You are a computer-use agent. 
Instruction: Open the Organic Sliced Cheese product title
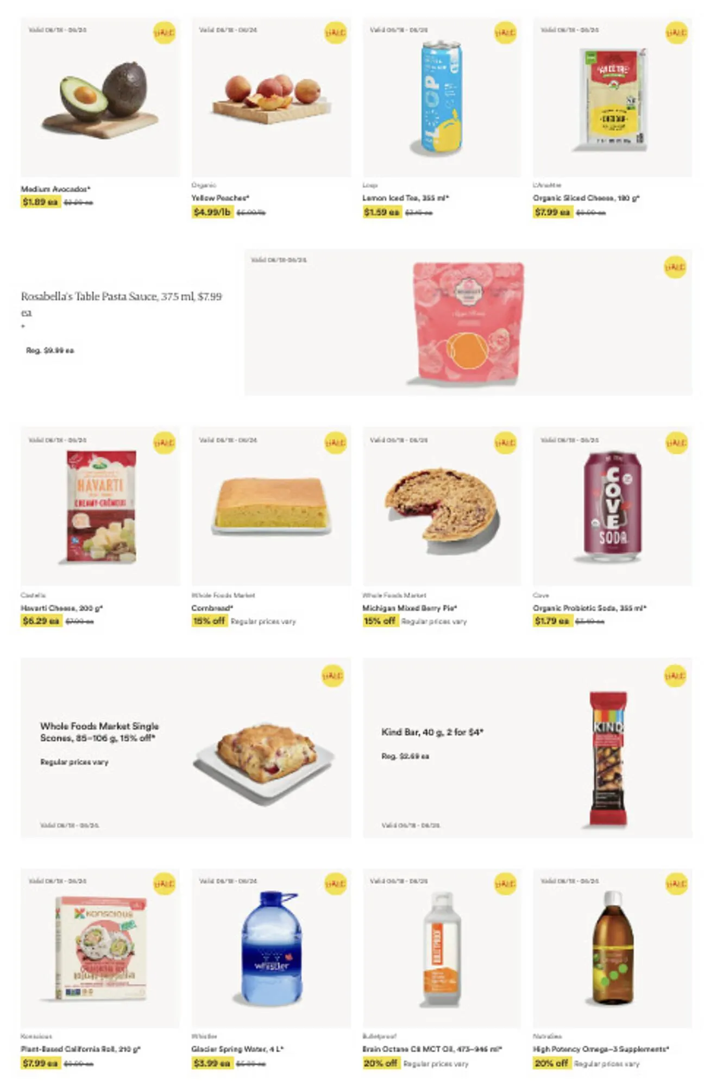point(586,198)
